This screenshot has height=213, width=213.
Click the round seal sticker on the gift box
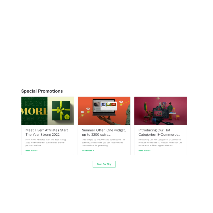[67, 117]
